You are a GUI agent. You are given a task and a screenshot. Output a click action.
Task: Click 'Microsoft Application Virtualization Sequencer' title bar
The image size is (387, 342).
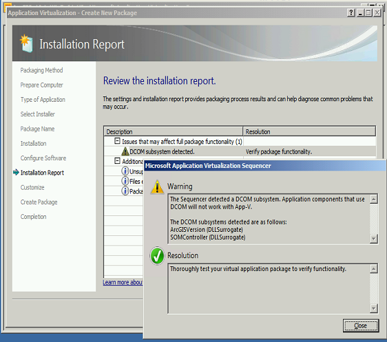[264, 166]
